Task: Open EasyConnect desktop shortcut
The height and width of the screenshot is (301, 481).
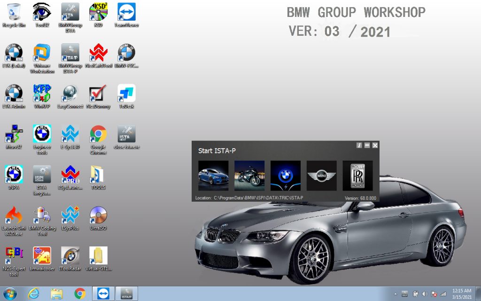Action: [x=70, y=96]
